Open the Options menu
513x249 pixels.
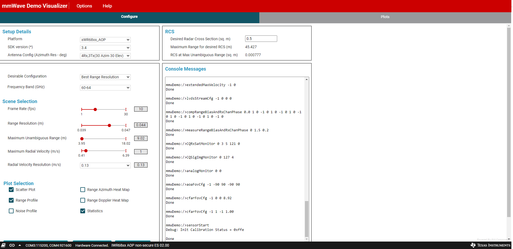click(84, 6)
